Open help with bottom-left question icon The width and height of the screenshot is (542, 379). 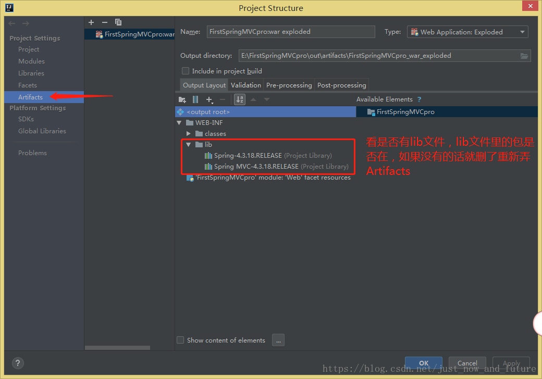pos(18,363)
